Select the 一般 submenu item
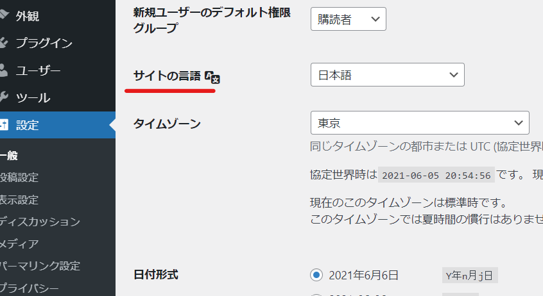This screenshot has width=543, height=296. coord(9,156)
